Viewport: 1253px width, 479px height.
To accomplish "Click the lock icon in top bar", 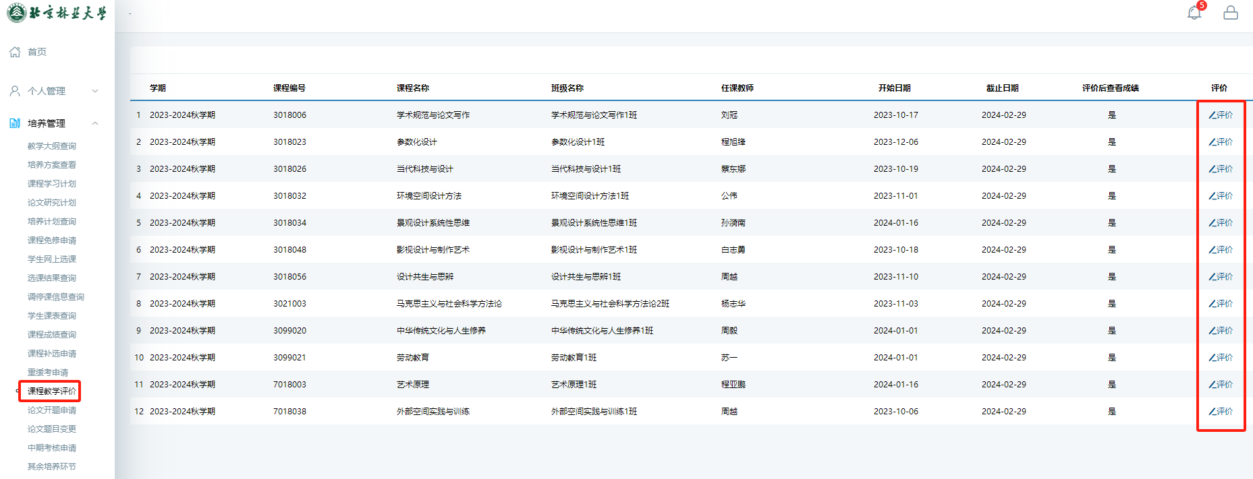I will point(1231,12).
